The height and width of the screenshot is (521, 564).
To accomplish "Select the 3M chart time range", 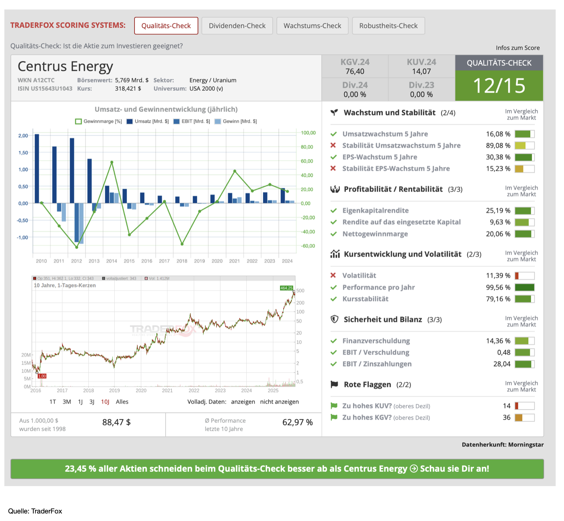I will click(x=67, y=402).
